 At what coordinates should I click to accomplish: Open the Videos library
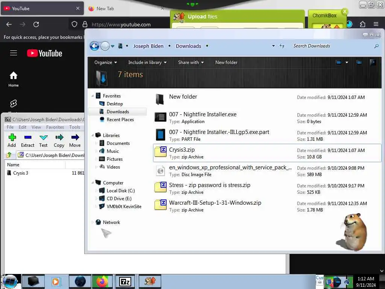point(113,167)
